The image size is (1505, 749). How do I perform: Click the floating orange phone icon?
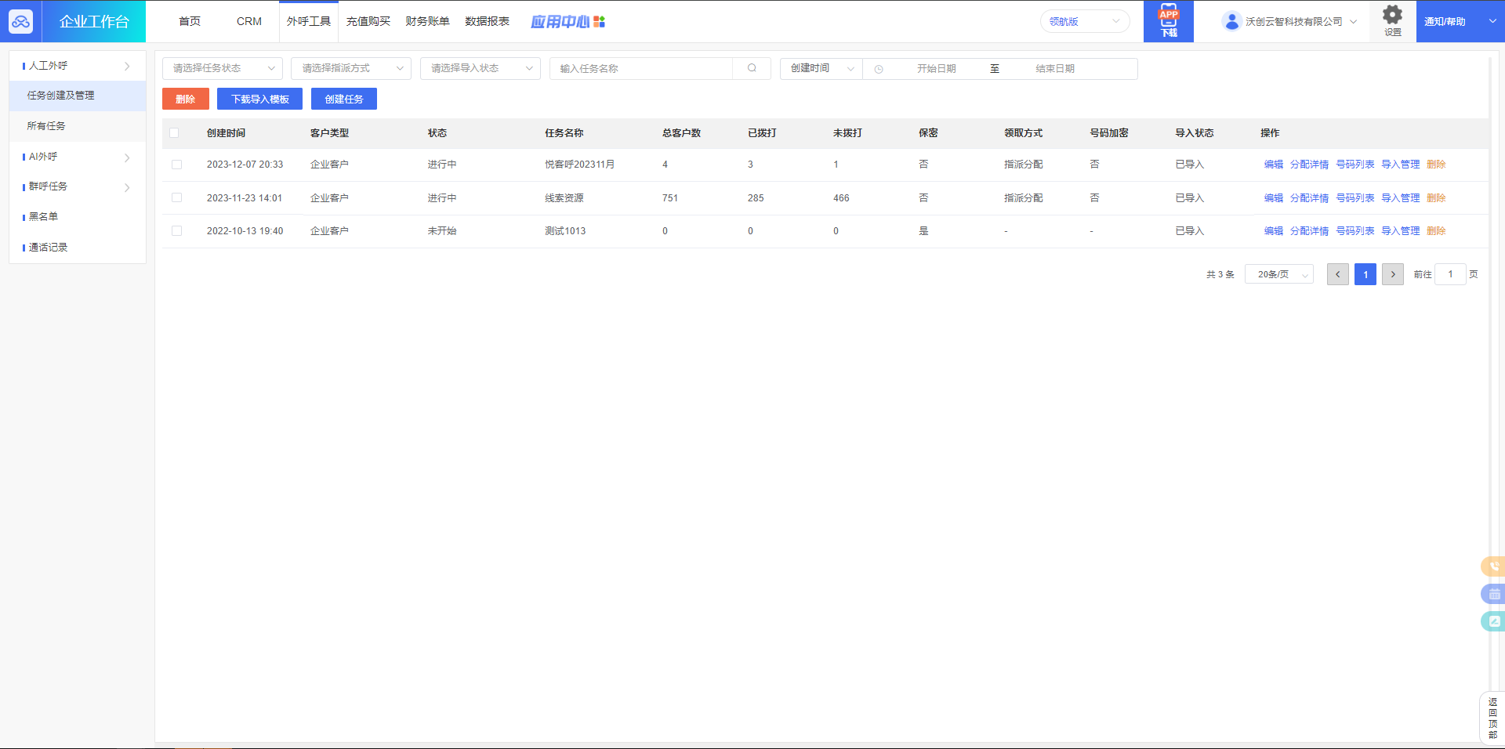click(1493, 566)
